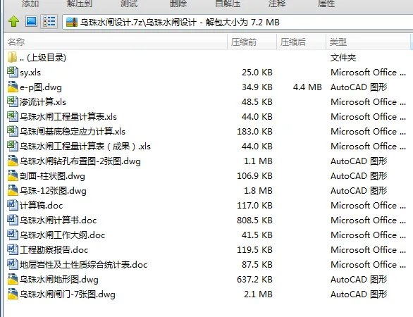Click the archive path address field
Viewport: 413px width, 317px height.
[x=238, y=22]
